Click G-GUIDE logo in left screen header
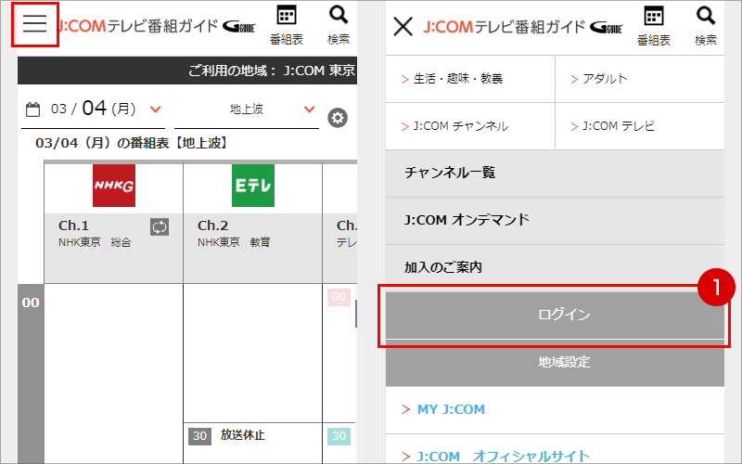742x464 pixels. click(239, 26)
